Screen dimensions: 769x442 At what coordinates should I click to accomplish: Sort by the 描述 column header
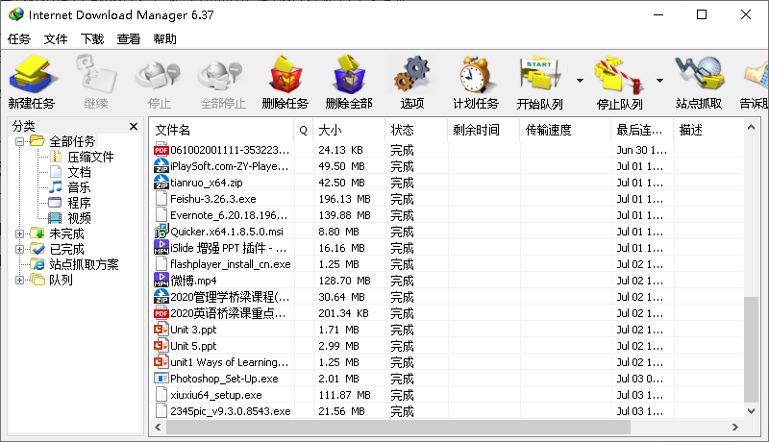(708, 130)
